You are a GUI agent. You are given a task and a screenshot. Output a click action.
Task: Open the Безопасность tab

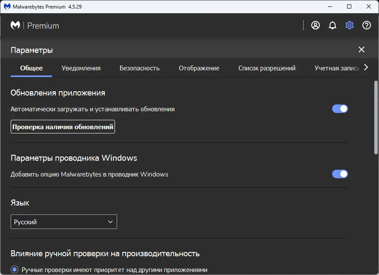140,68
